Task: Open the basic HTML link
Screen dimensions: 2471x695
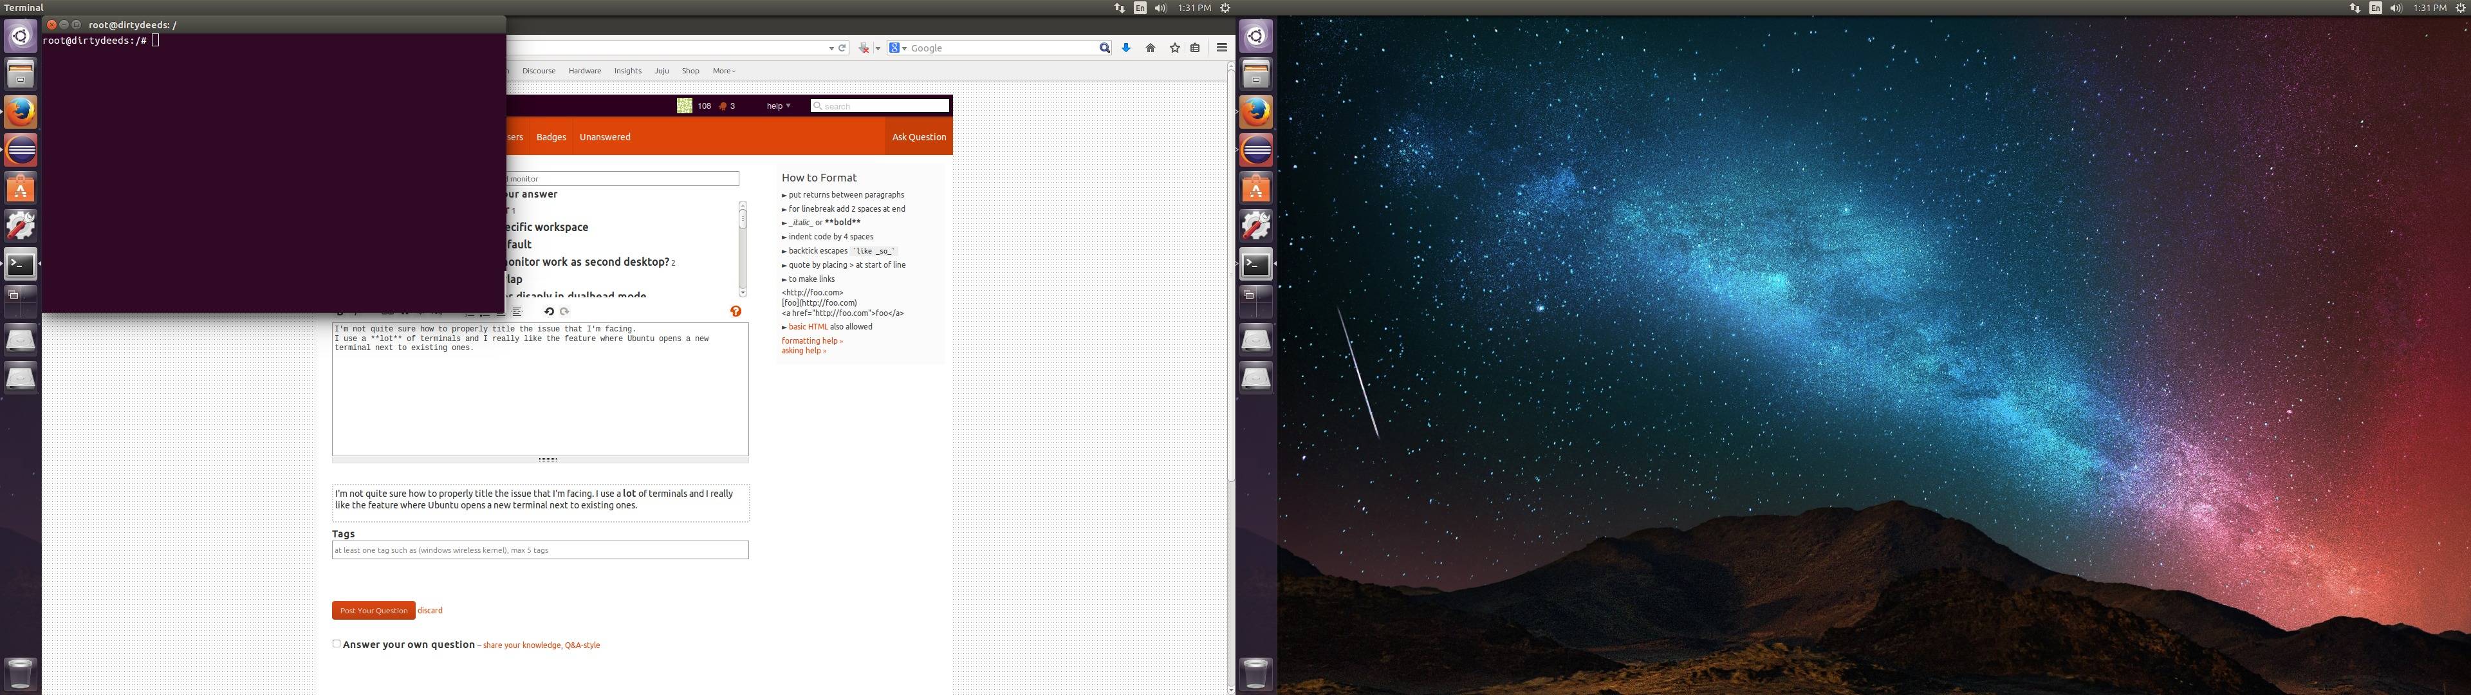Action: (808, 326)
